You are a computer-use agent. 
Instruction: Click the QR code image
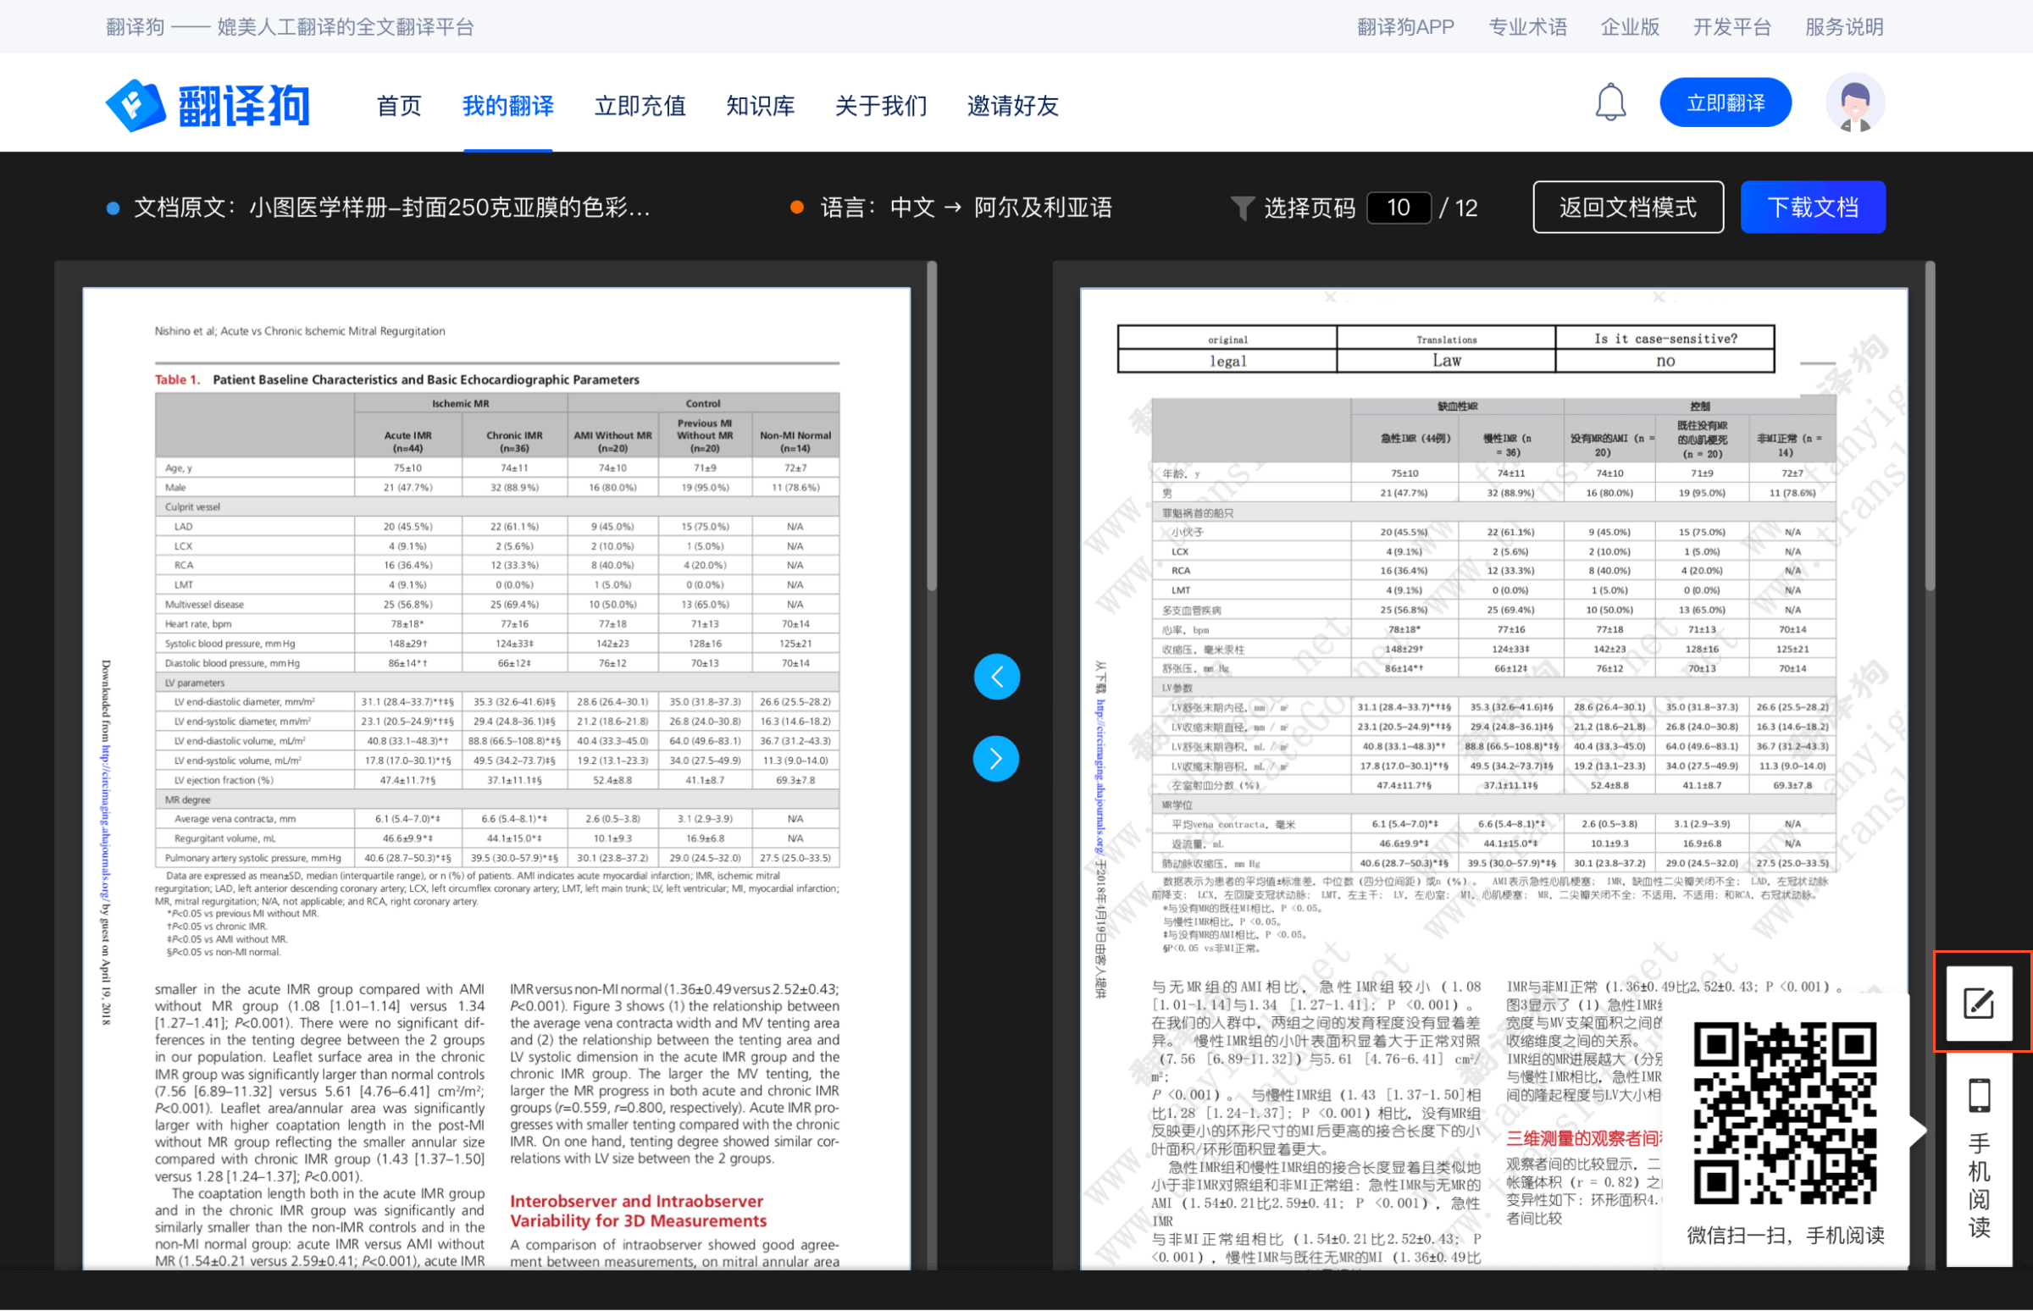[x=1785, y=1113]
